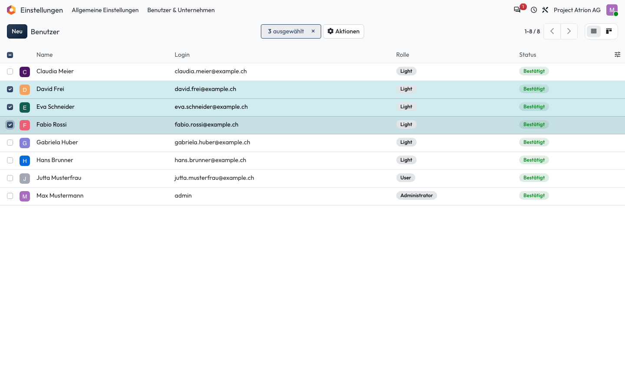The width and height of the screenshot is (625, 390).
Task: Click Jutta Musterfrau's User role badge
Action: (x=406, y=178)
